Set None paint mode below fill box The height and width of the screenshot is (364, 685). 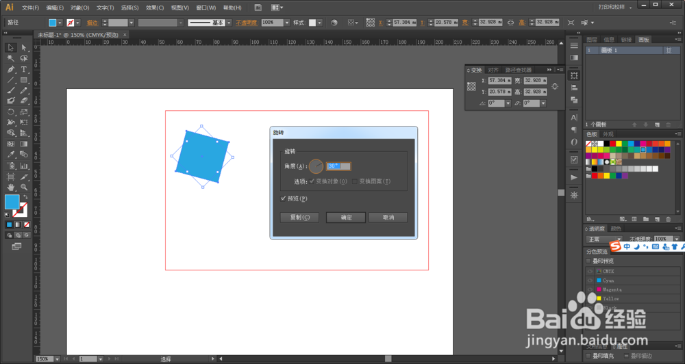(x=27, y=225)
